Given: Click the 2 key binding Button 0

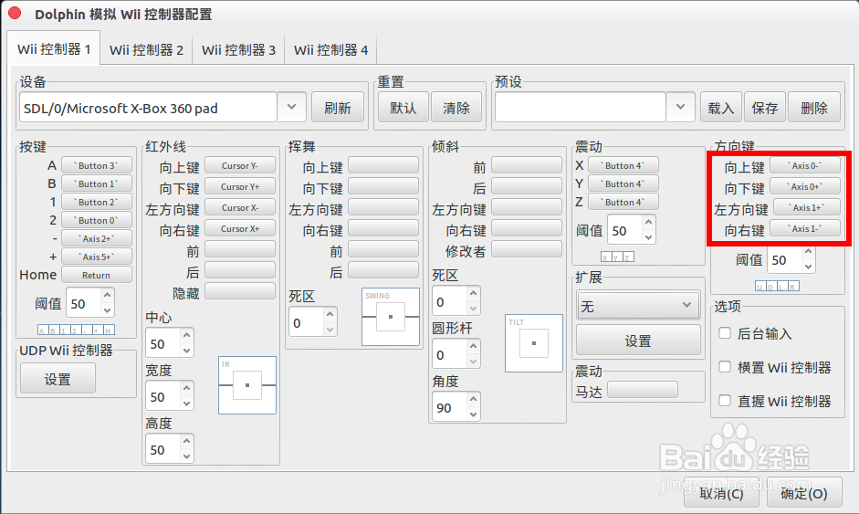Looking at the screenshot, I should point(97,220).
